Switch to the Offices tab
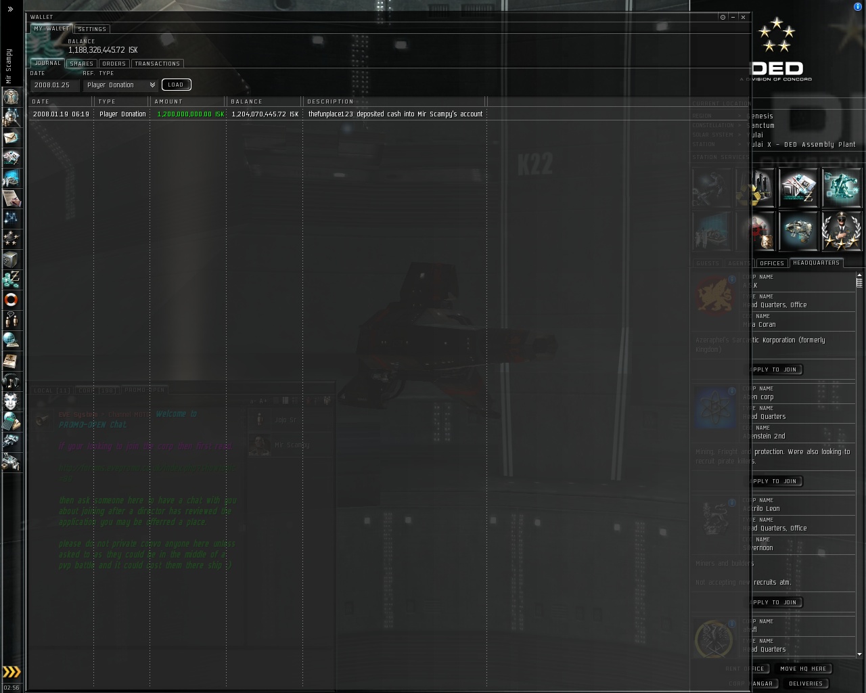 [771, 263]
